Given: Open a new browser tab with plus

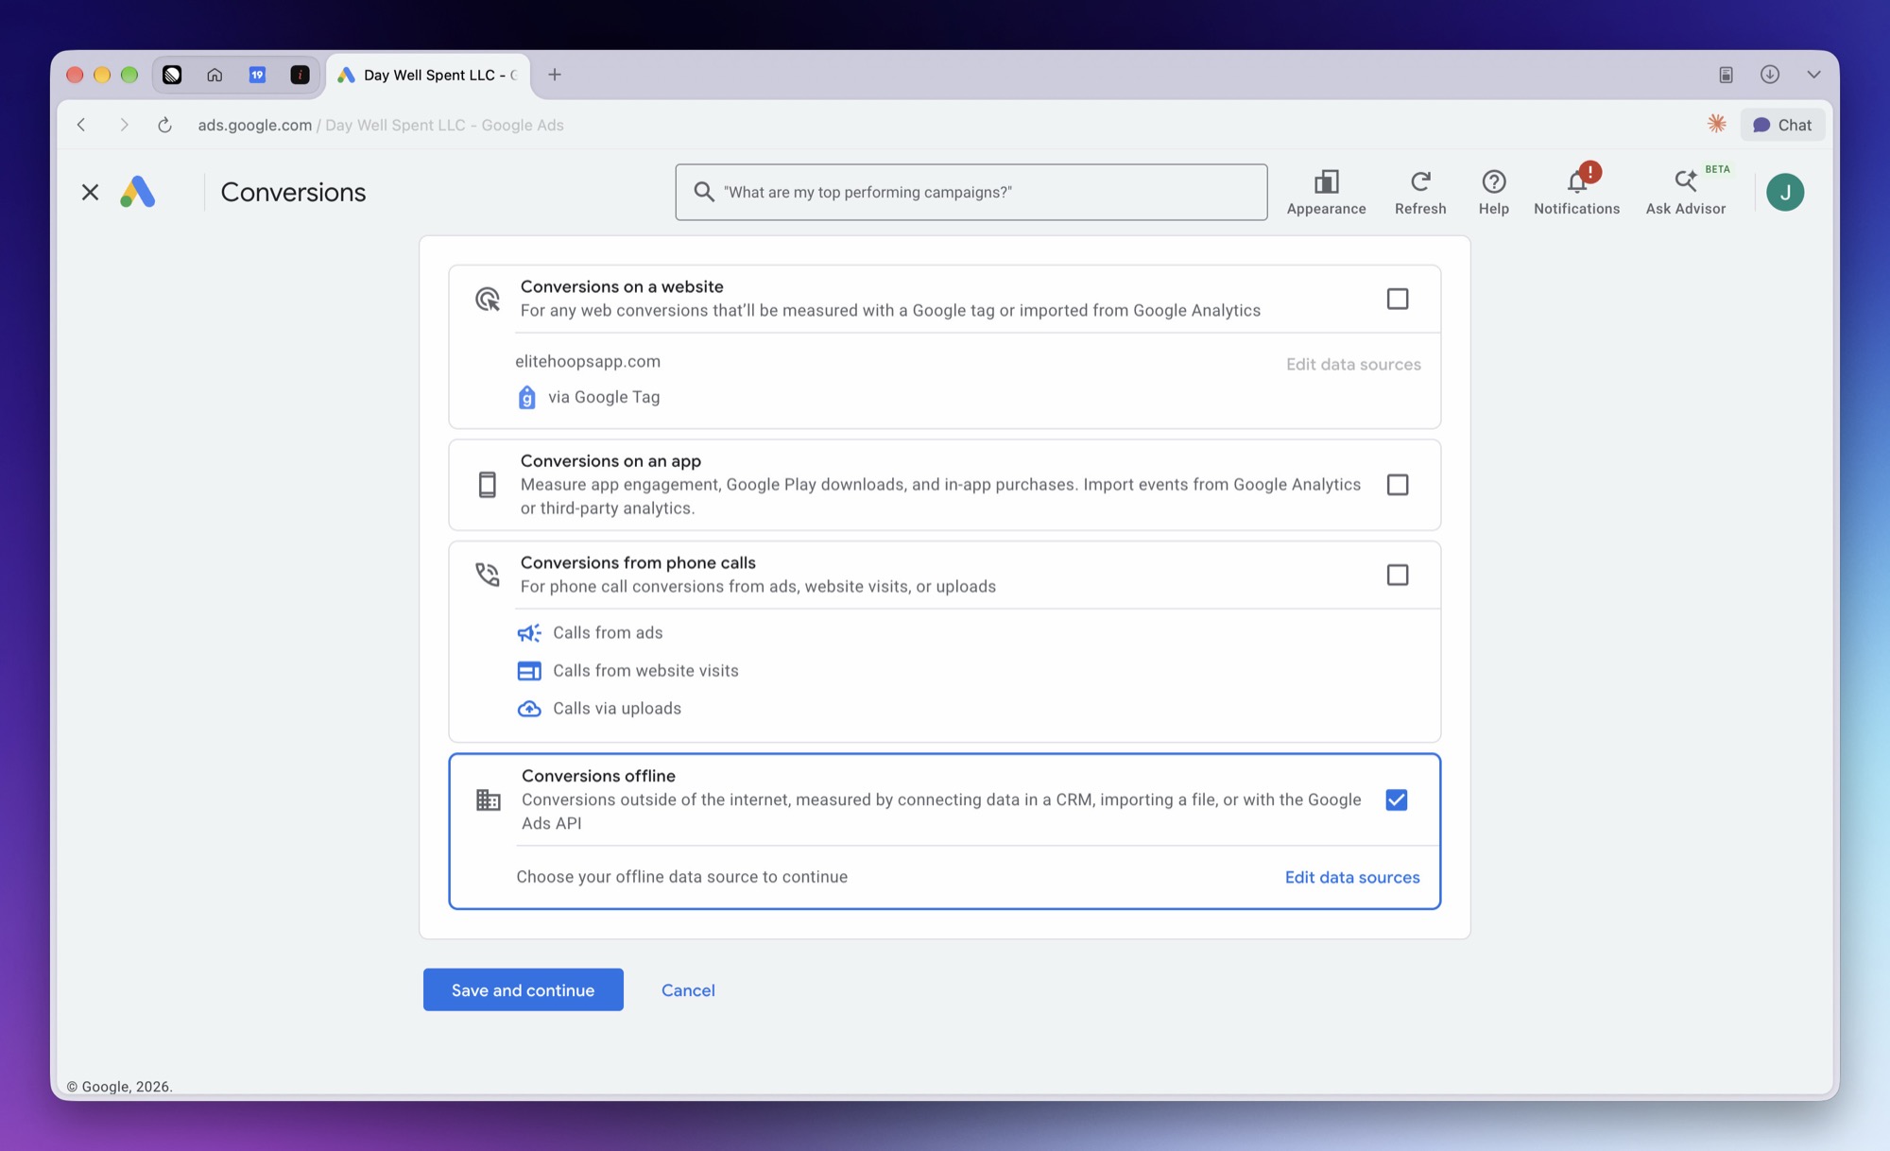Looking at the screenshot, I should coord(555,75).
